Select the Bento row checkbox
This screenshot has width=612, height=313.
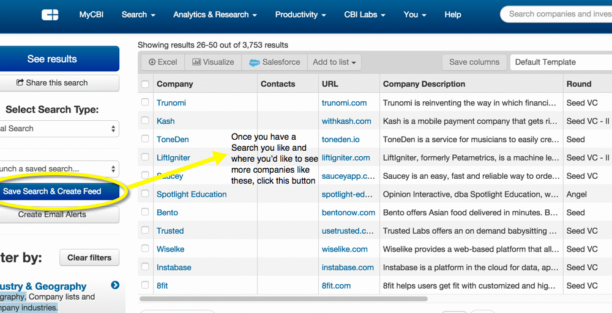(x=145, y=212)
